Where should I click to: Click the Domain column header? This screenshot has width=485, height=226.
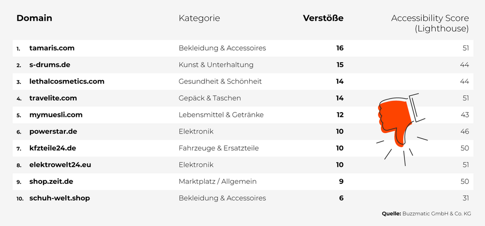tap(34, 18)
